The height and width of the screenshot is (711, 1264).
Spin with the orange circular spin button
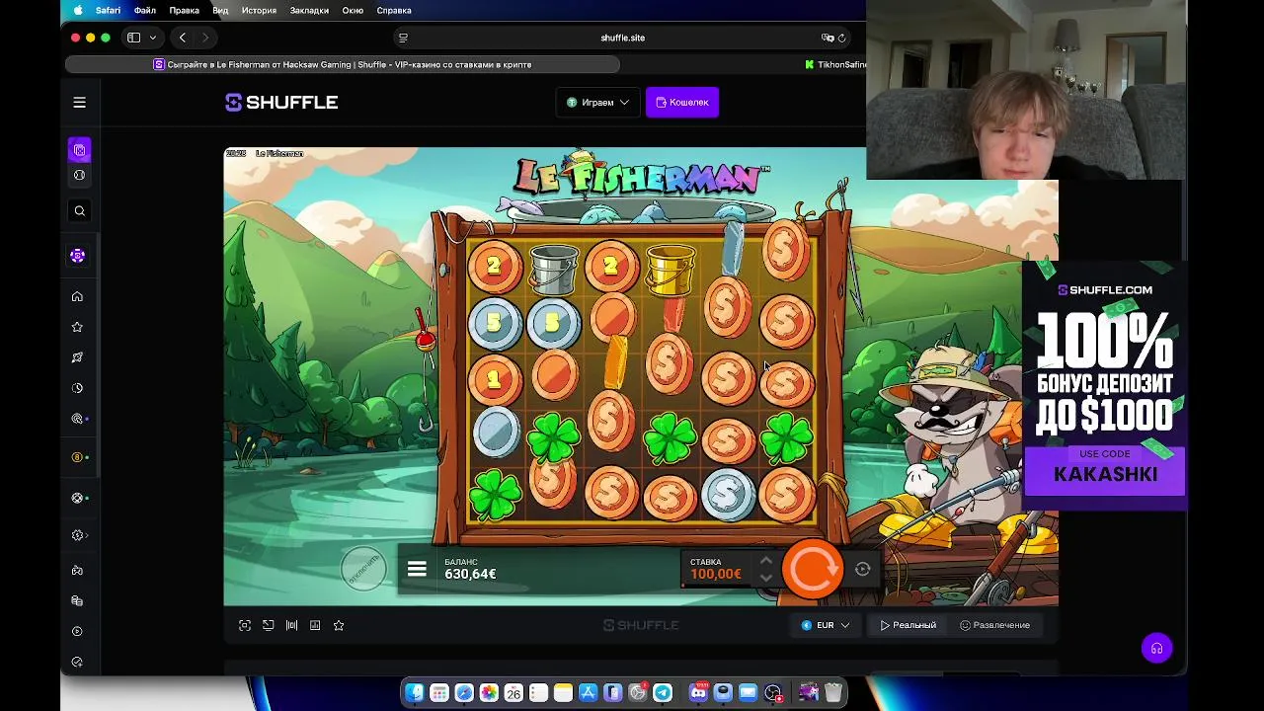813,569
